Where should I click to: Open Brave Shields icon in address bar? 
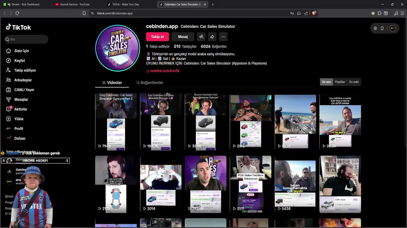314,13
